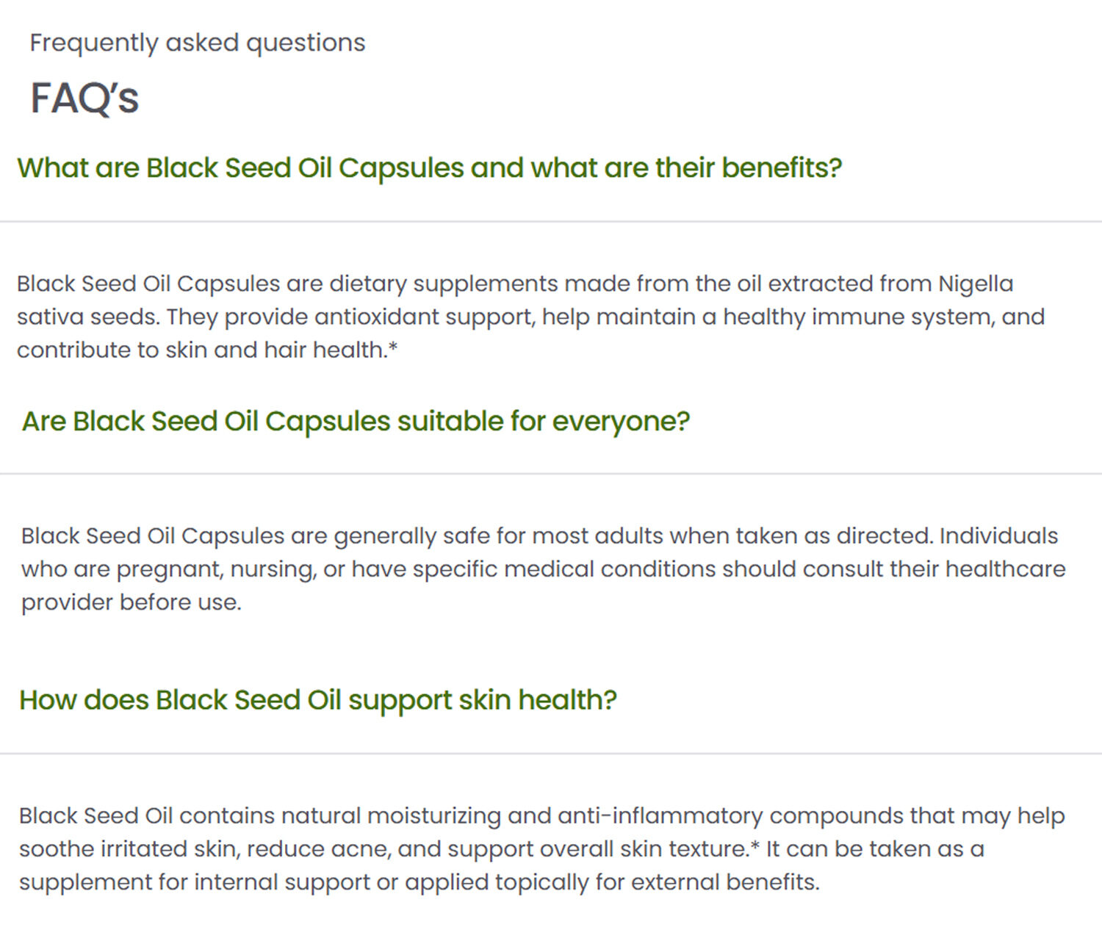1102x930 pixels.
Task: Click the asterisk after 'skin texture.'
Action: click(755, 846)
